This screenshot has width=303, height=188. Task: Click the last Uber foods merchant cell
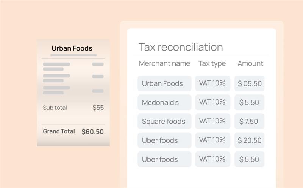[x=164, y=159]
